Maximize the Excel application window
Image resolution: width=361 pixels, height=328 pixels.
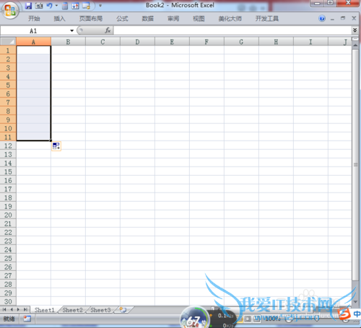(x=330, y=3)
